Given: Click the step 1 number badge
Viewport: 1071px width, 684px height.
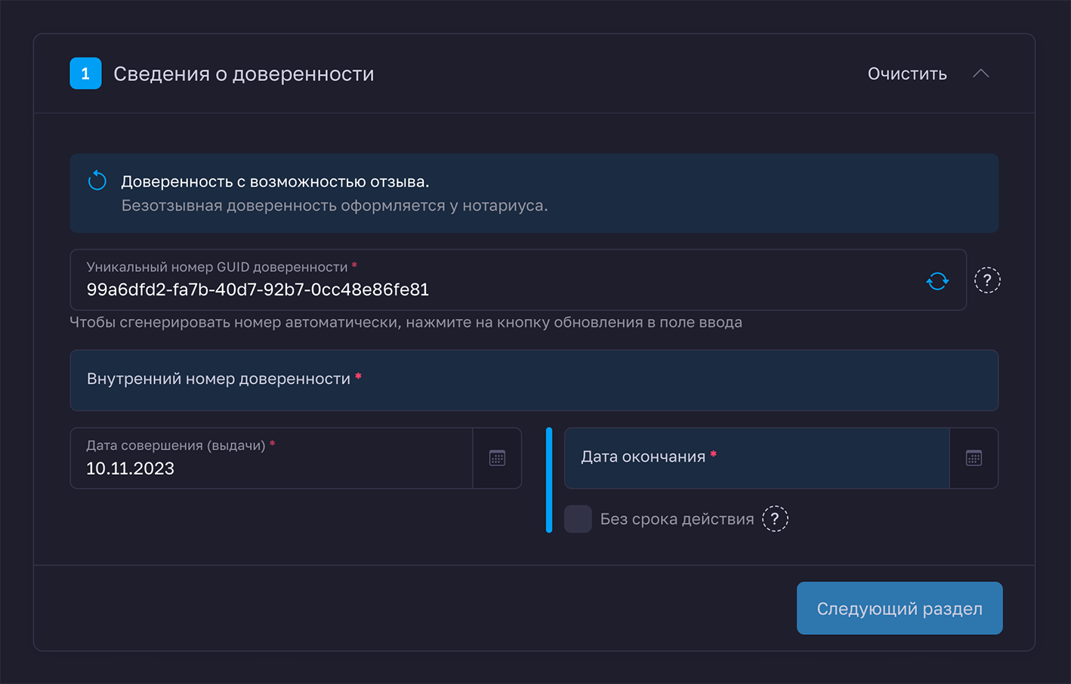Looking at the screenshot, I should [x=85, y=73].
